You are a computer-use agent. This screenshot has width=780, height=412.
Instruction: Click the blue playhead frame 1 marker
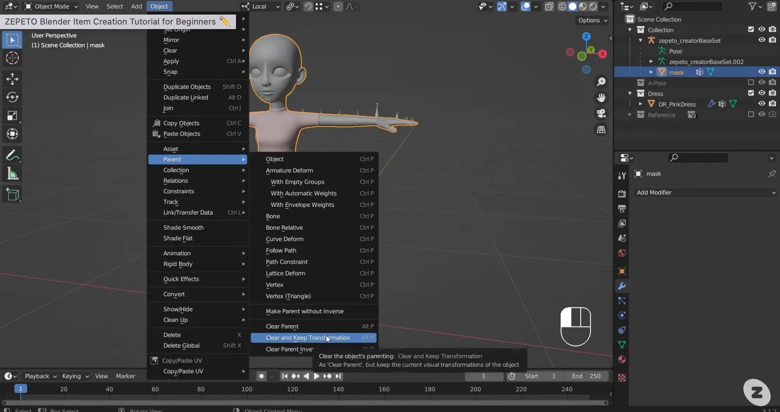(x=21, y=389)
